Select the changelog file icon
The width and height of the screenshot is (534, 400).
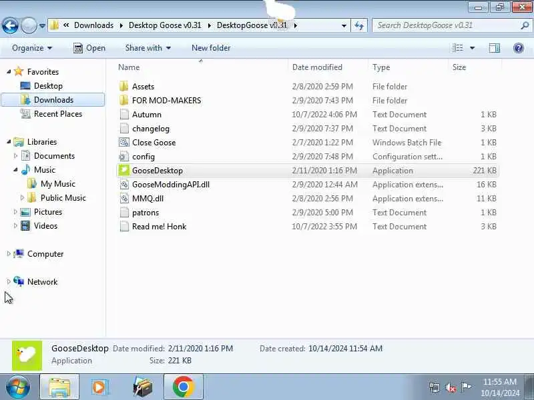(124, 128)
